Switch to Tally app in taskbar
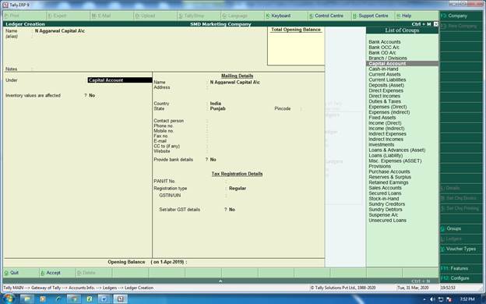 pos(120,299)
